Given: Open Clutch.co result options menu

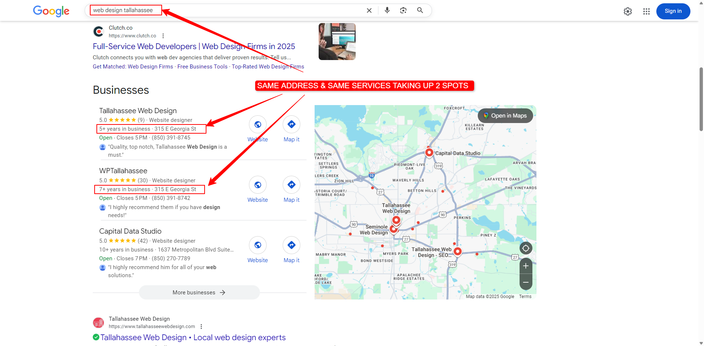Looking at the screenshot, I should [x=163, y=36].
